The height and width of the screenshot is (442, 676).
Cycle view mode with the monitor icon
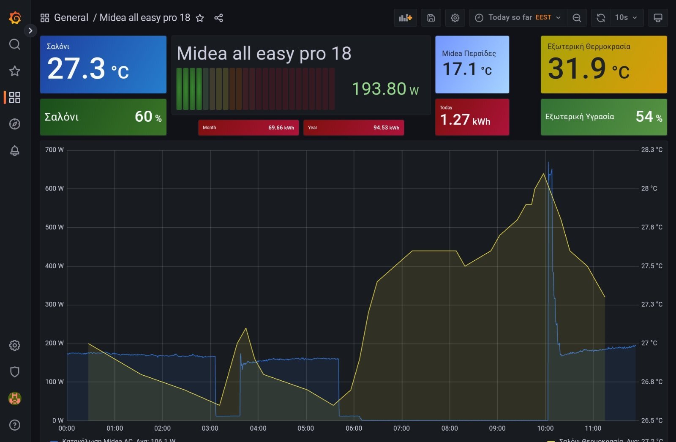pos(658,18)
